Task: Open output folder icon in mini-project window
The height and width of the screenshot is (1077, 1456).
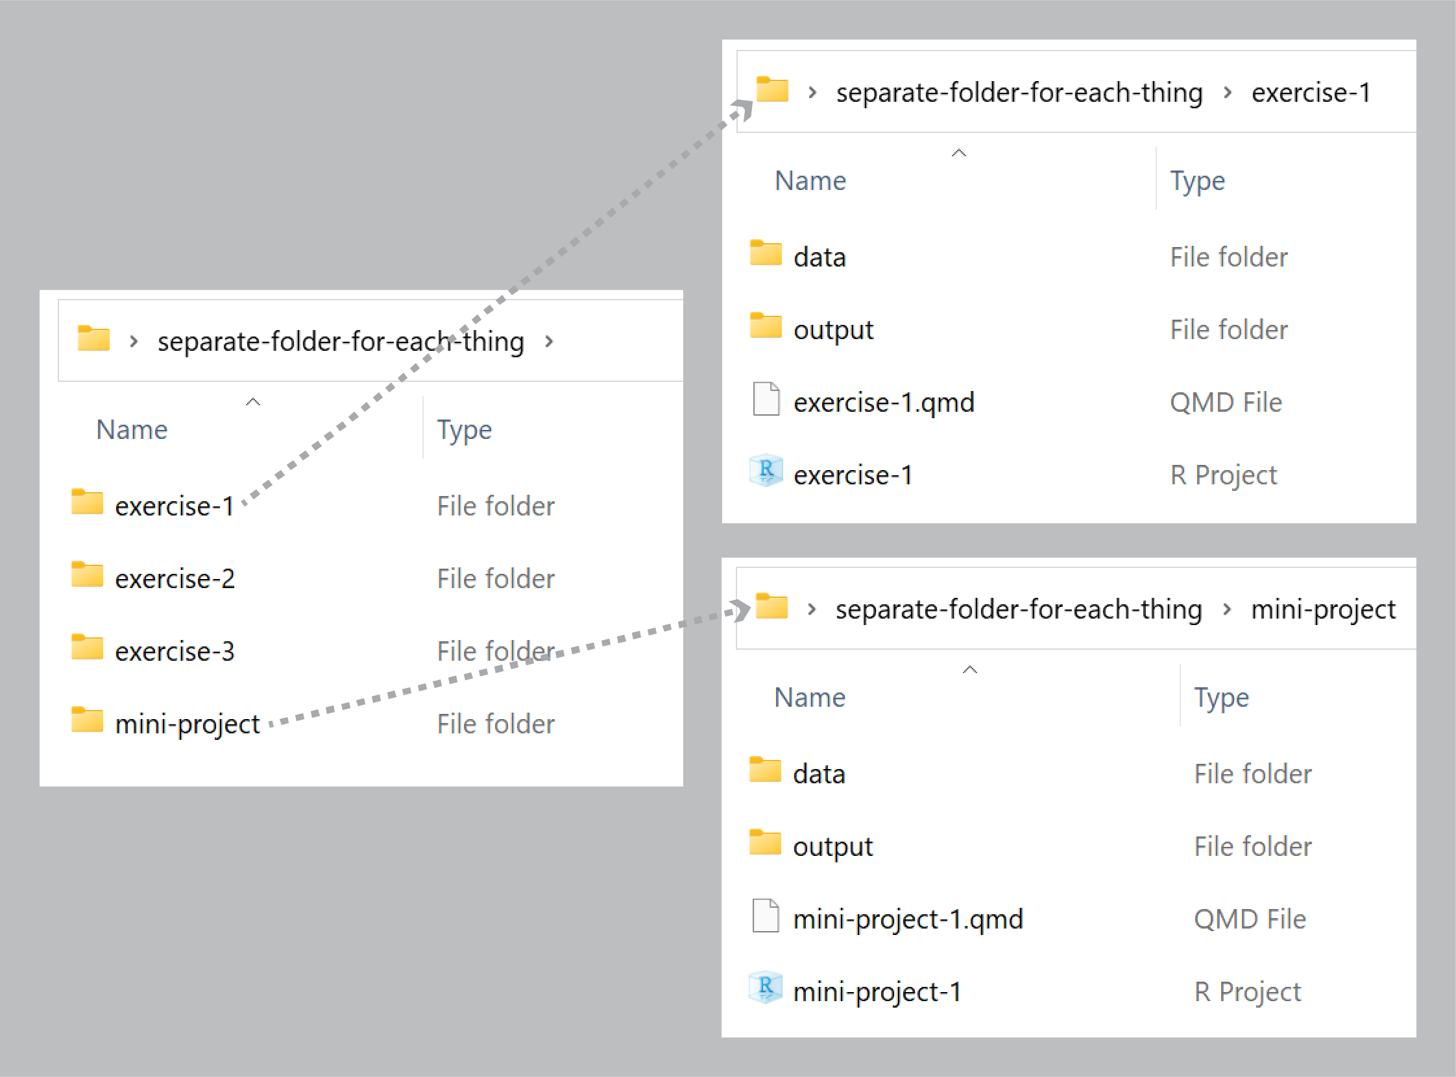Action: pos(765,842)
